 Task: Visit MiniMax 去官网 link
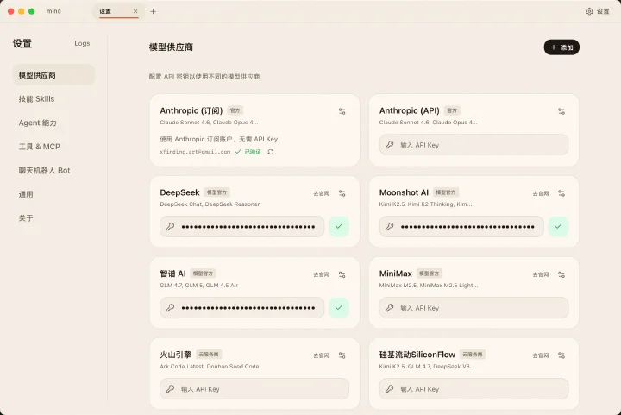click(x=541, y=275)
